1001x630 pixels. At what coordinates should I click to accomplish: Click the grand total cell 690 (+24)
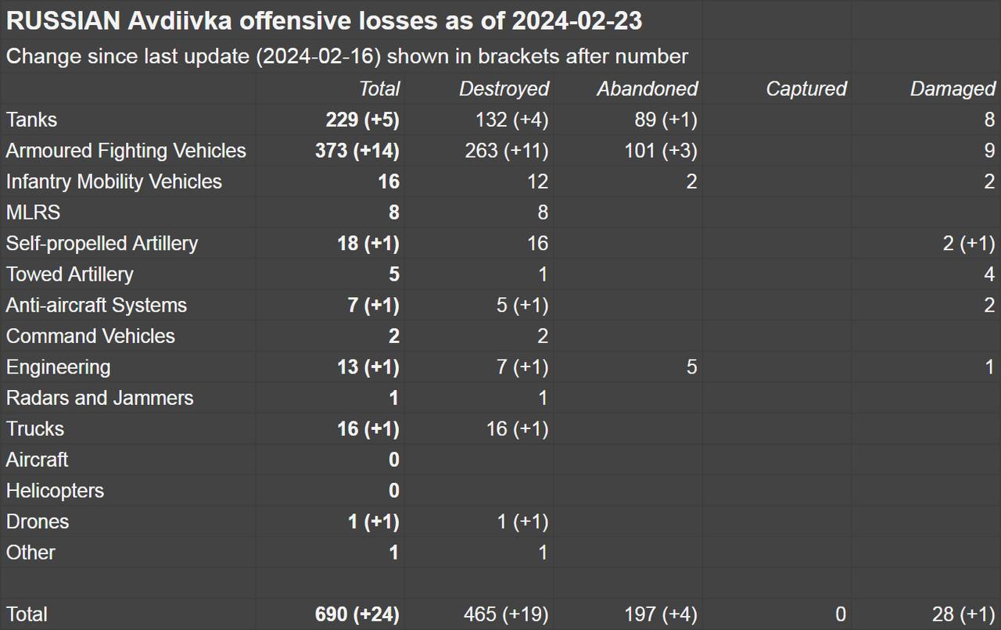pyautogui.click(x=357, y=614)
